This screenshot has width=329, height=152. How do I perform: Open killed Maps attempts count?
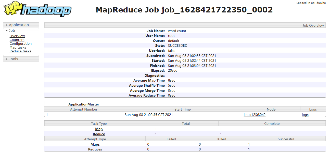tap(200, 144)
